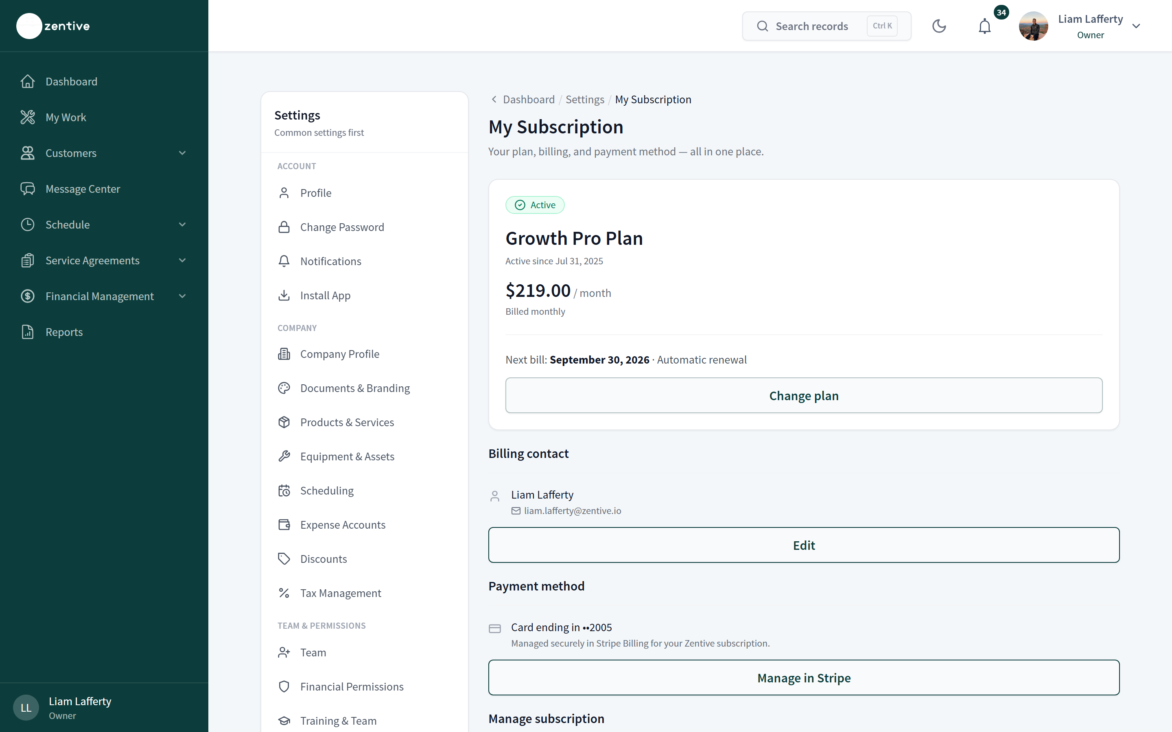The height and width of the screenshot is (732, 1172).
Task: Click the Install App download icon
Action: [284, 295]
